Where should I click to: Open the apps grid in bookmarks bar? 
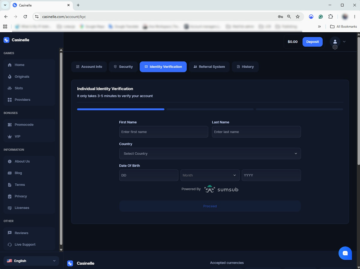(x=5, y=26)
